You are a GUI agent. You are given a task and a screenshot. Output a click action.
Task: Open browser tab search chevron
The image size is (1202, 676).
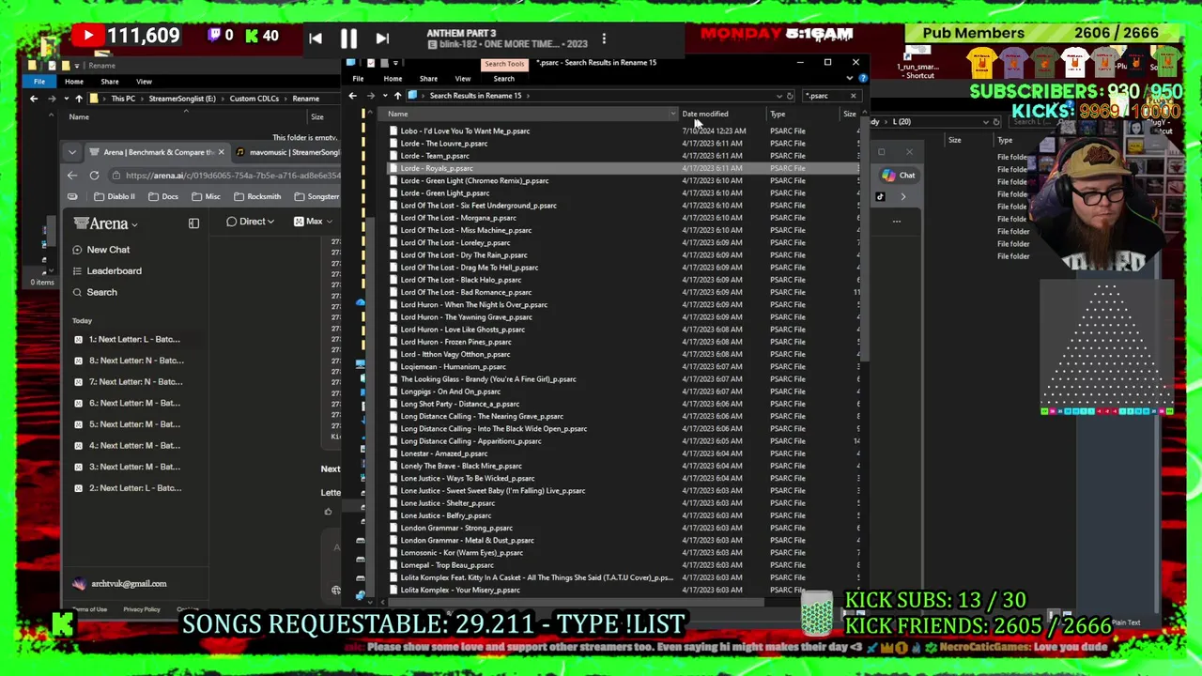pyautogui.click(x=72, y=152)
